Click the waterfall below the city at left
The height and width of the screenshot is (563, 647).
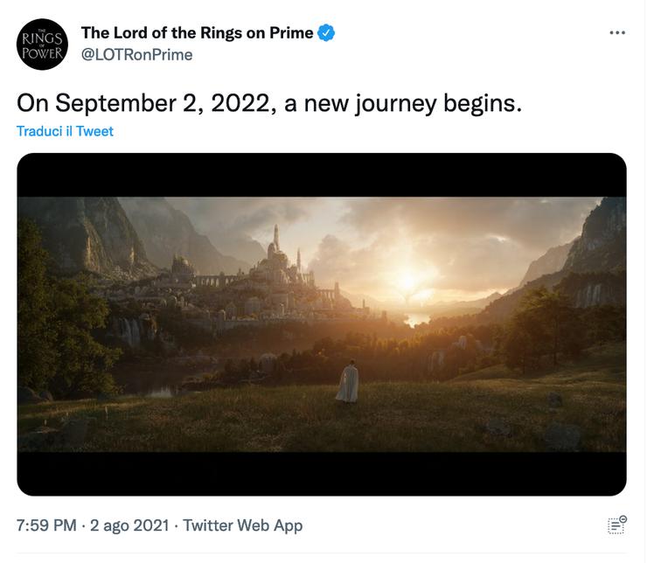coord(129,331)
